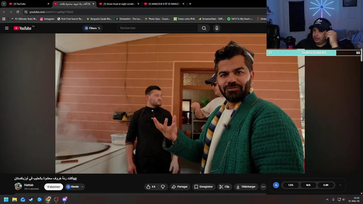This screenshot has width=363, height=204.
Task: Open Chrome from the taskbar
Action: pos(48,199)
